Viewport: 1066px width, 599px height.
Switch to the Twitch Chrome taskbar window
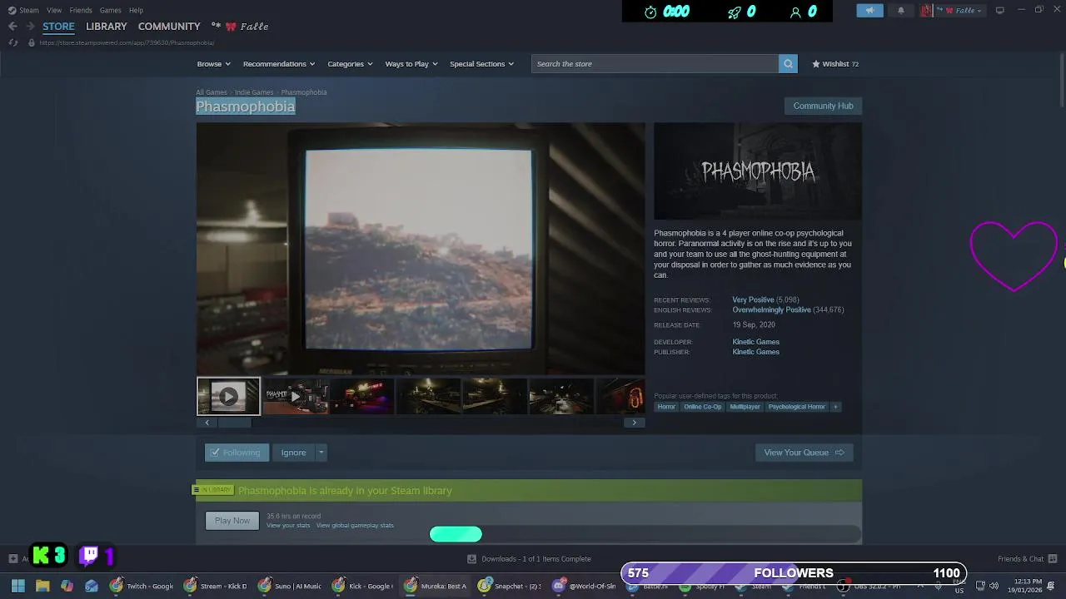pyautogui.click(x=142, y=586)
